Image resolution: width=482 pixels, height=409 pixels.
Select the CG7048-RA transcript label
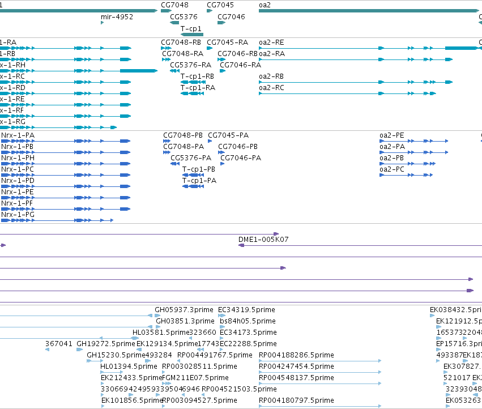pos(182,54)
